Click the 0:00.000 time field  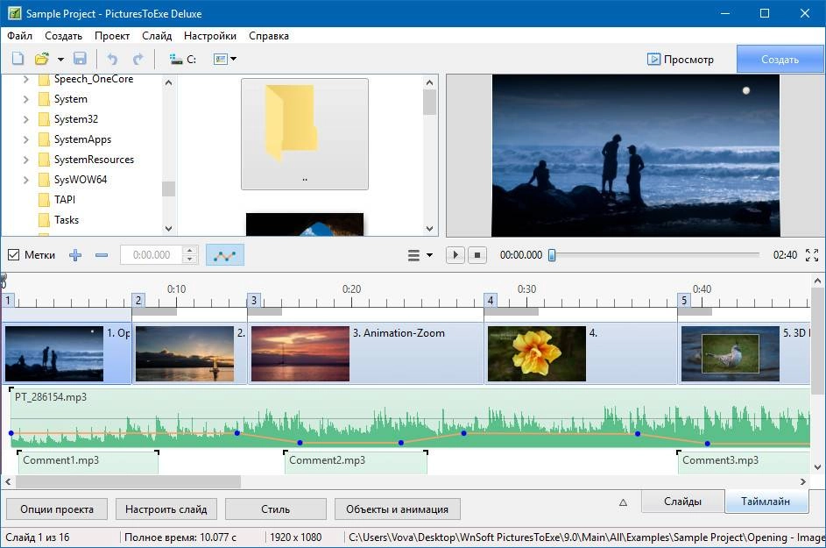pos(152,255)
